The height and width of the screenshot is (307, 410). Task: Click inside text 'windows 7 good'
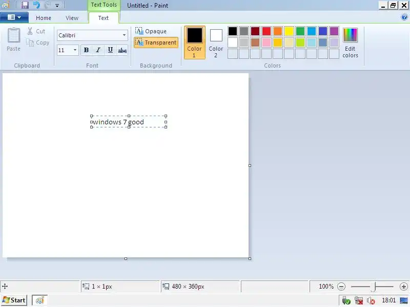[x=118, y=122]
